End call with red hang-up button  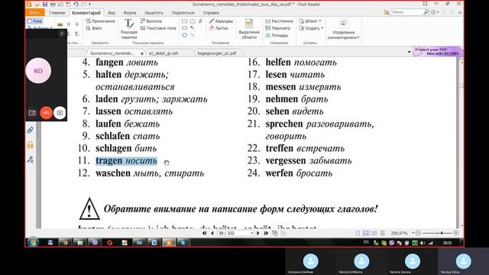[x=46, y=112]
